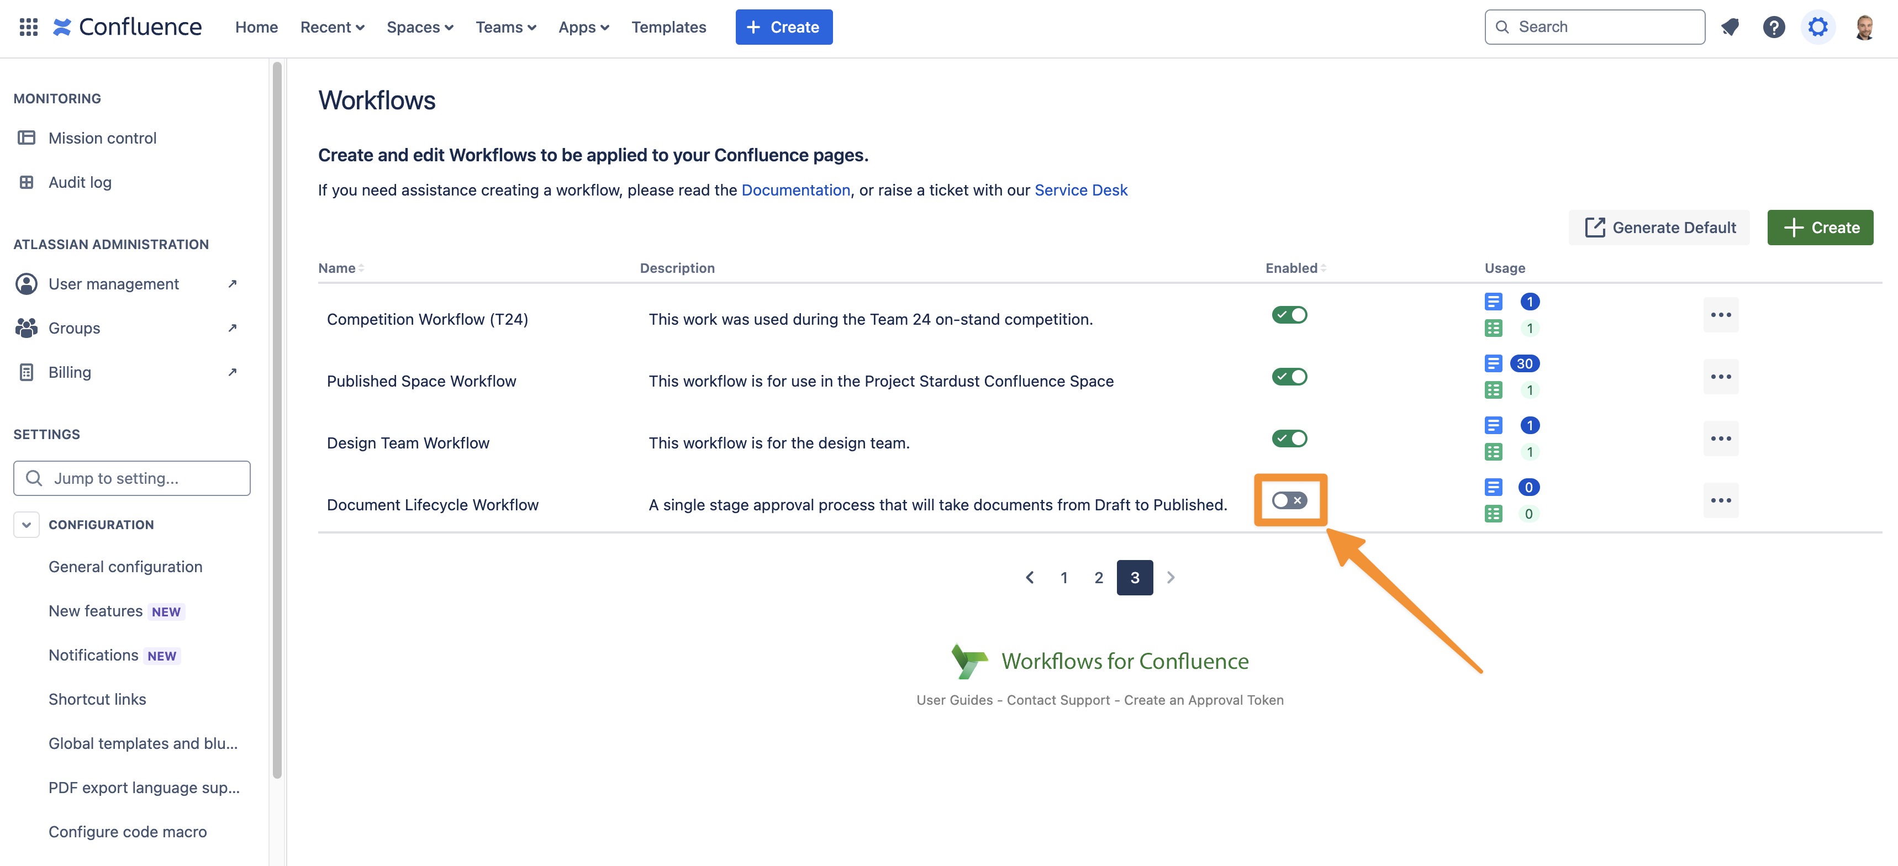This screenshot has height=866, width=1898.
Task: Turn off Published Space Workflow toggle
Action: pos(1289,376)
